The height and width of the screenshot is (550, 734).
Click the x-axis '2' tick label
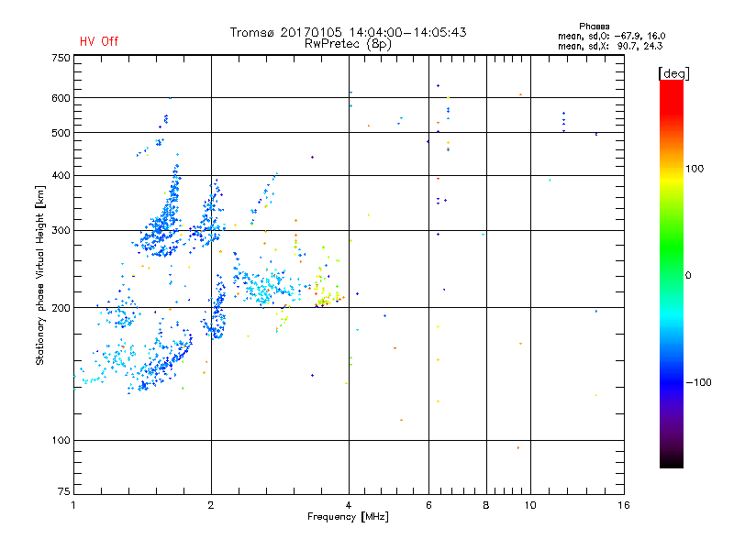pyautogui.click(x=211, y=505)
